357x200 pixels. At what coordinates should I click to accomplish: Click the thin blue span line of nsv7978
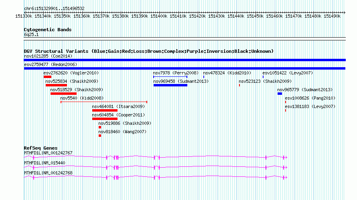pos(170,77)
